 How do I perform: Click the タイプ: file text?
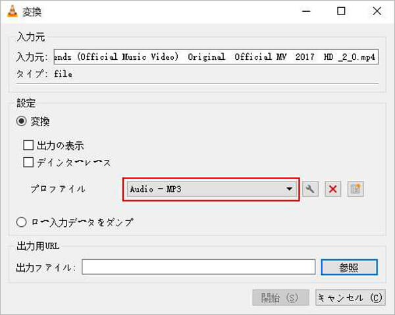point(44,74)
